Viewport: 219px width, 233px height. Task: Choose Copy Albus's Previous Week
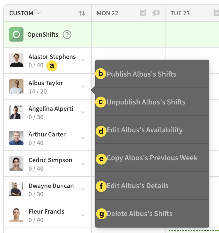tap(152, 158)
